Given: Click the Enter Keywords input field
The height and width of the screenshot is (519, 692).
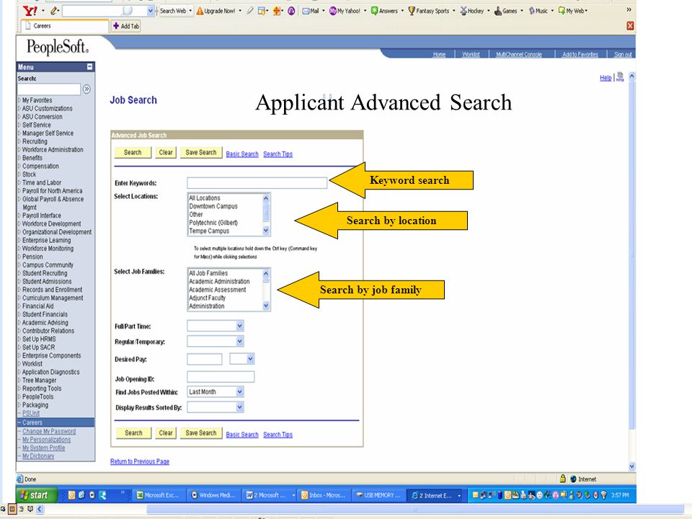Looking at the screenshot, I should [257, 182].
